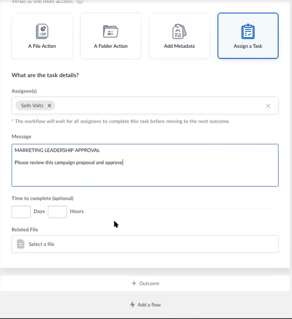
Task: Add a new Outcome
Action: (145, 283)
